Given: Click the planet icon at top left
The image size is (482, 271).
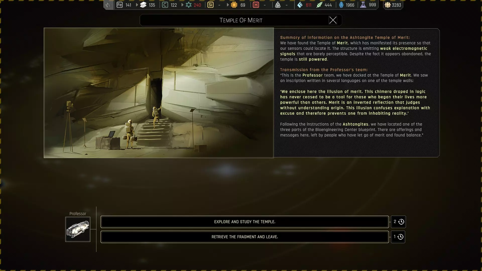Looking at the screenshot, I should pos(108,5).
